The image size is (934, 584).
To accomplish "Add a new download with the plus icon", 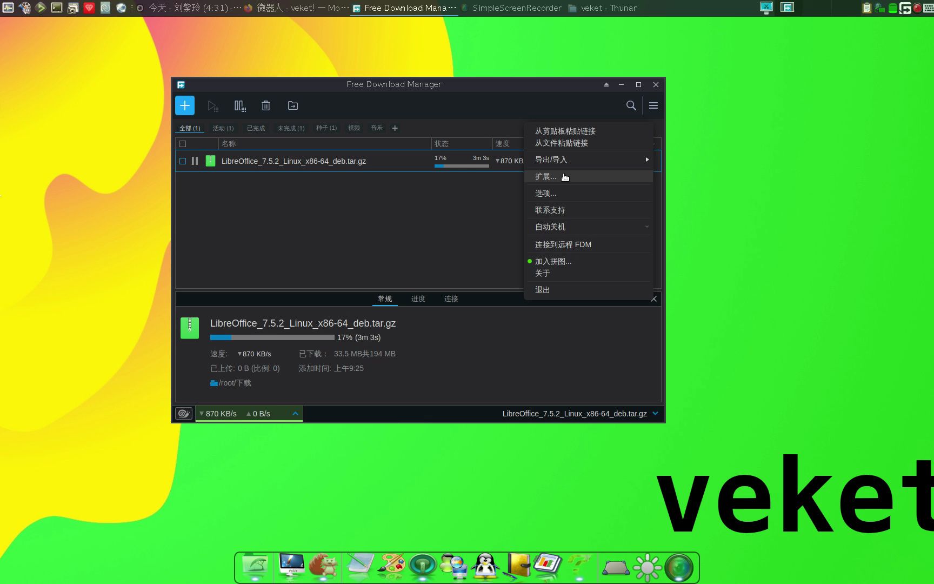I will click(x=184, y=105).
